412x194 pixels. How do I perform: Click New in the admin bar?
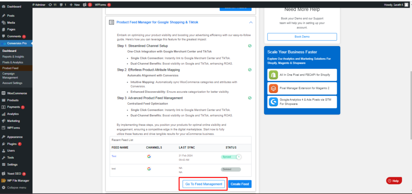coord(74,5)
